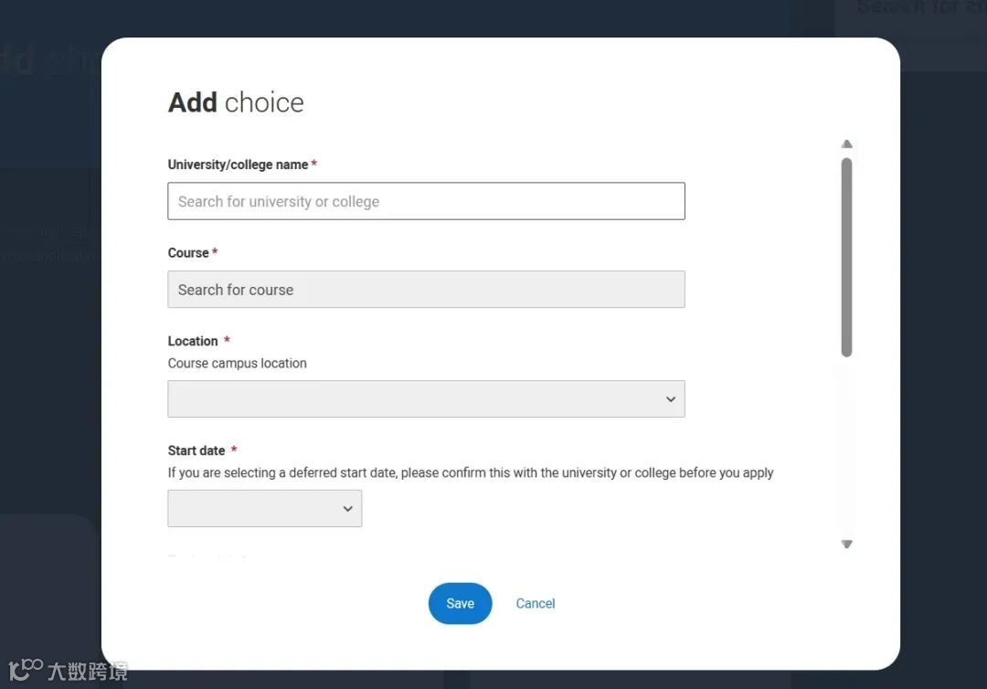Click the Add choice heading
The image size is (987, 689).
pyautogui.click(x=236, y=102)
